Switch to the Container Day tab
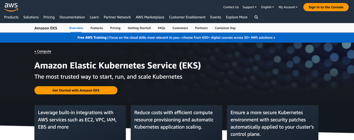The height and width of the screenshot is (140, 354). [225, 28]
